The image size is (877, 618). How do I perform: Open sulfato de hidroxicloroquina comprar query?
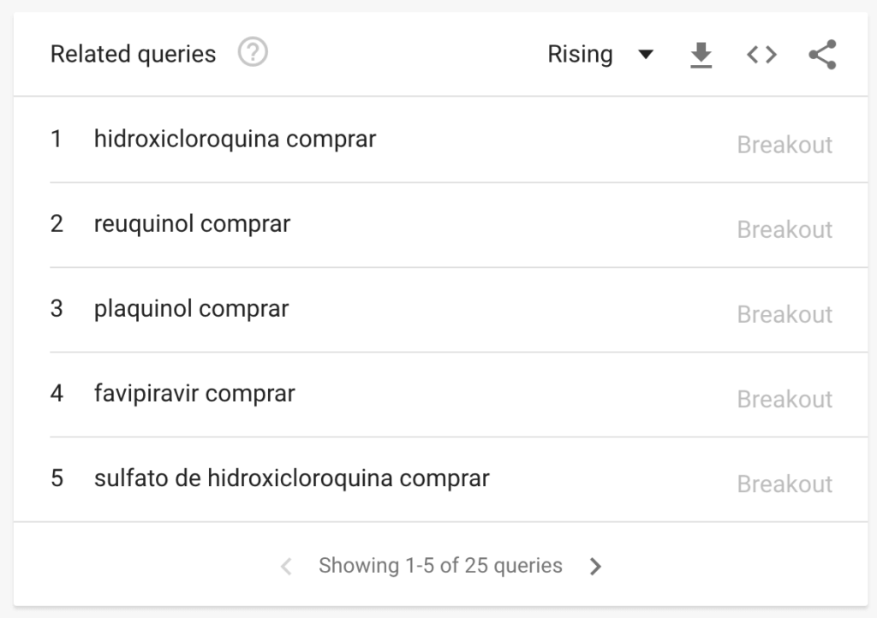[x=291, y=478]
